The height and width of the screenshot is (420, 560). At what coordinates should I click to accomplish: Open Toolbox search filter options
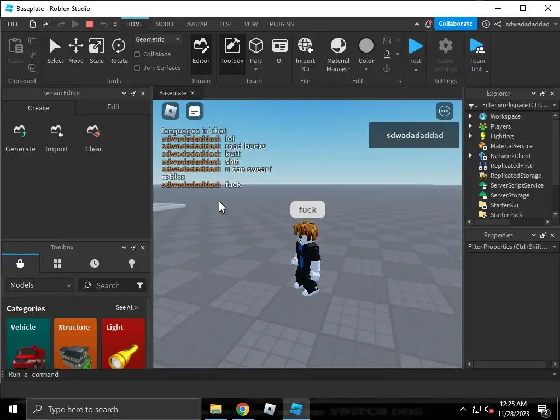click(x=140, y=285)
